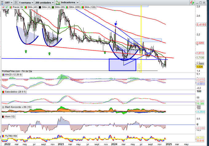Click the dark green SMA (20) swatch

point(53,7)
